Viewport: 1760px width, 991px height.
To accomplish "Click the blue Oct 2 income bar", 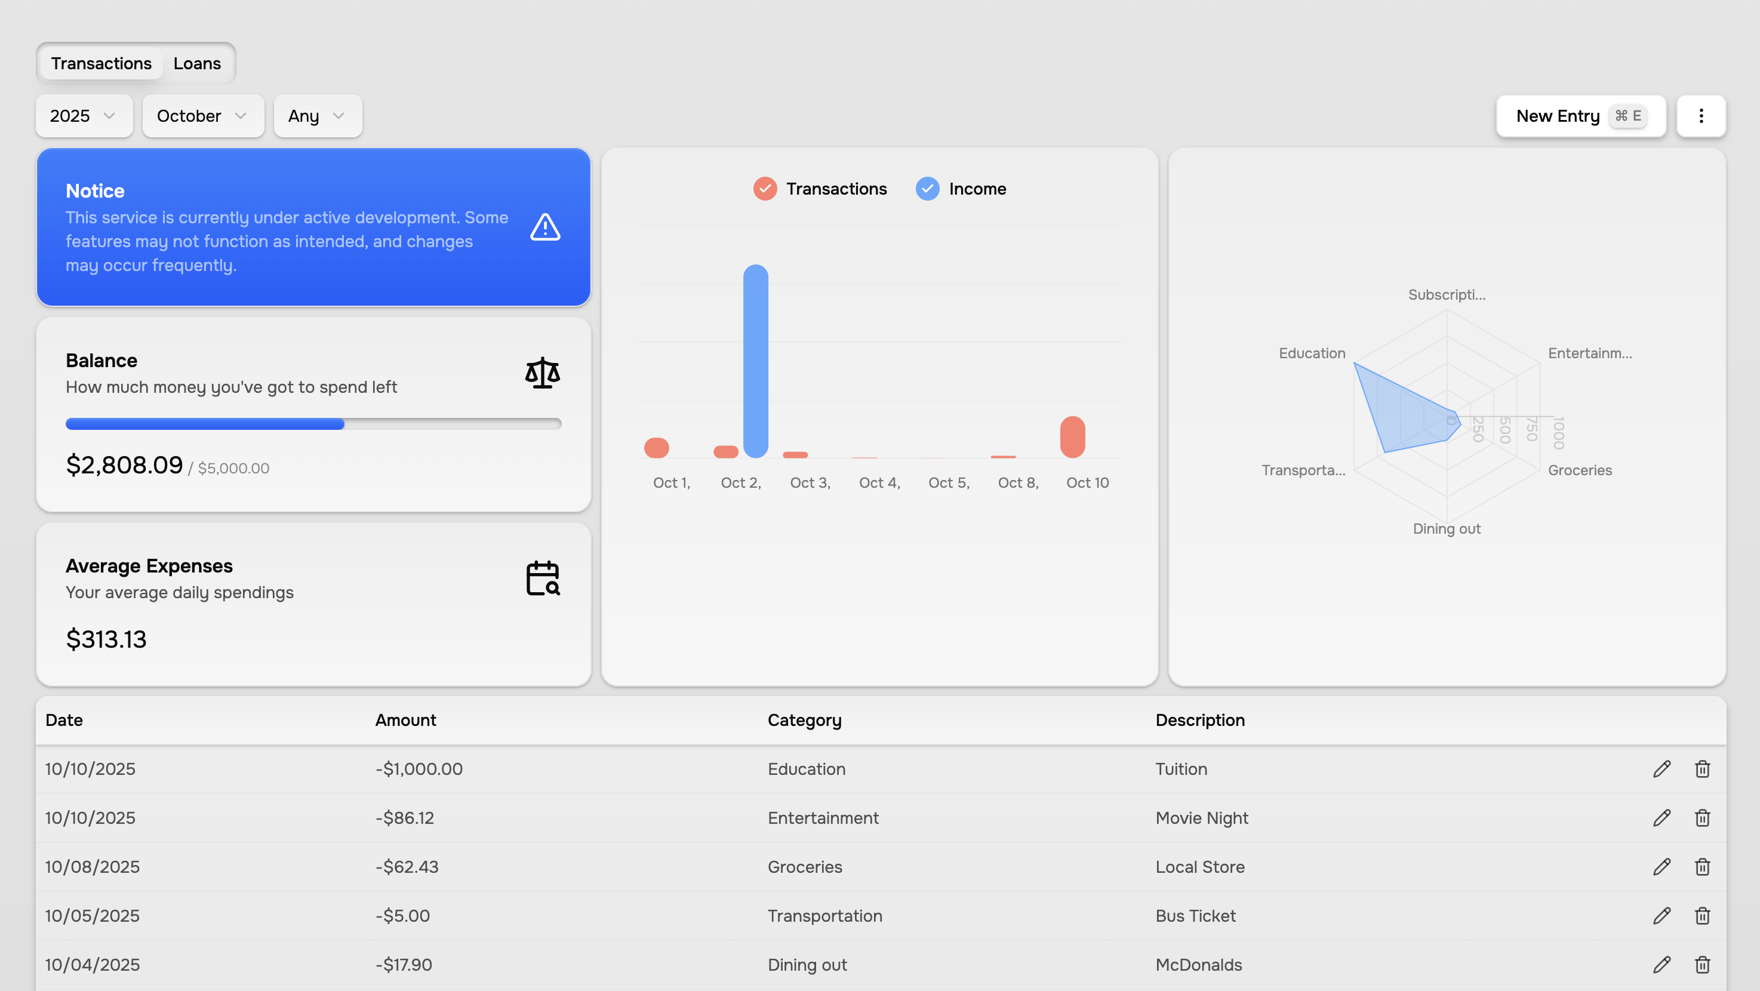I will 755,361.
